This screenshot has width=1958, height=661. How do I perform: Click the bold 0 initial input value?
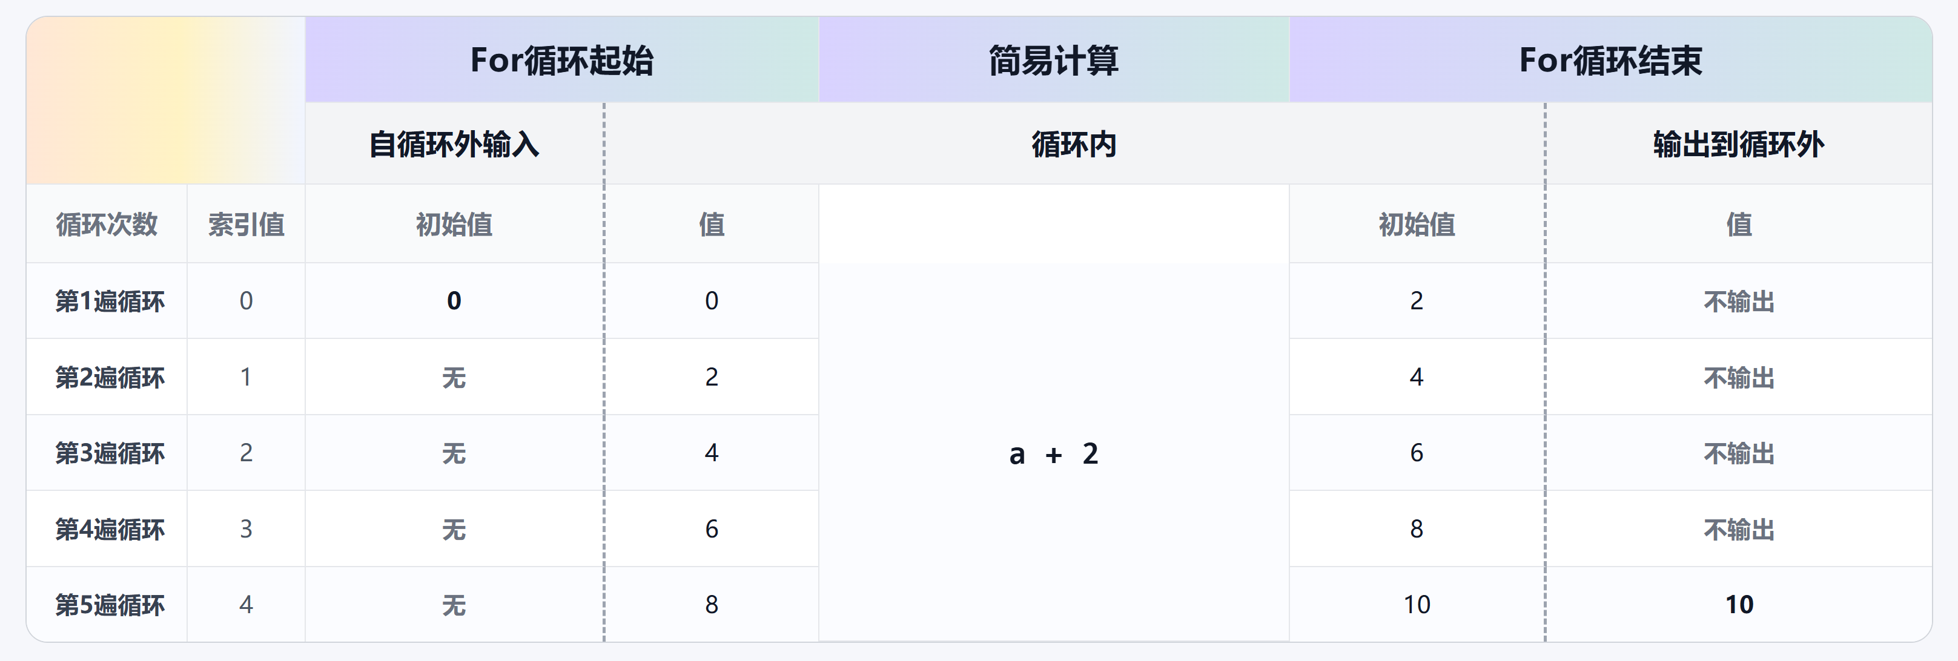tap(454, 301)
